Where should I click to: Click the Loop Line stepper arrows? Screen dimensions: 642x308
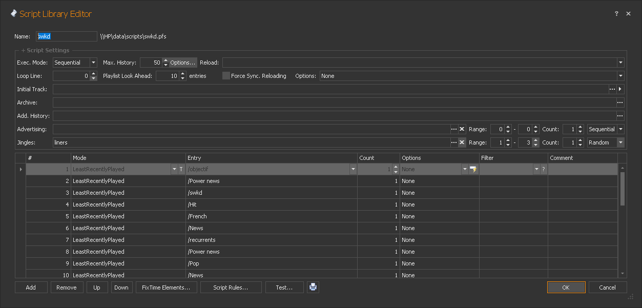[x=93, y=76]
